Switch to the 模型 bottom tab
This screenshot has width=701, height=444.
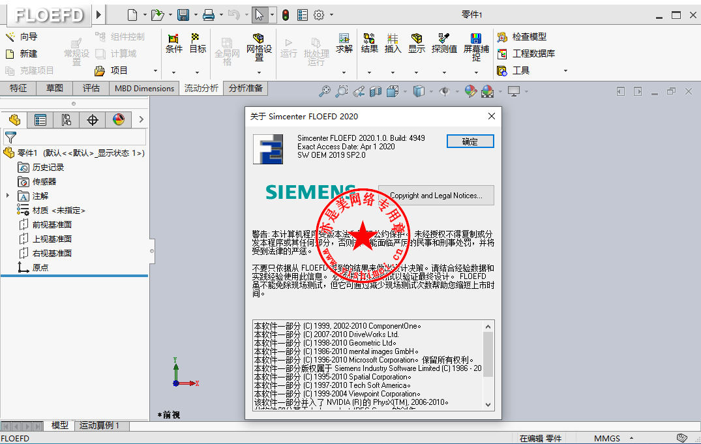pos(60,425)
